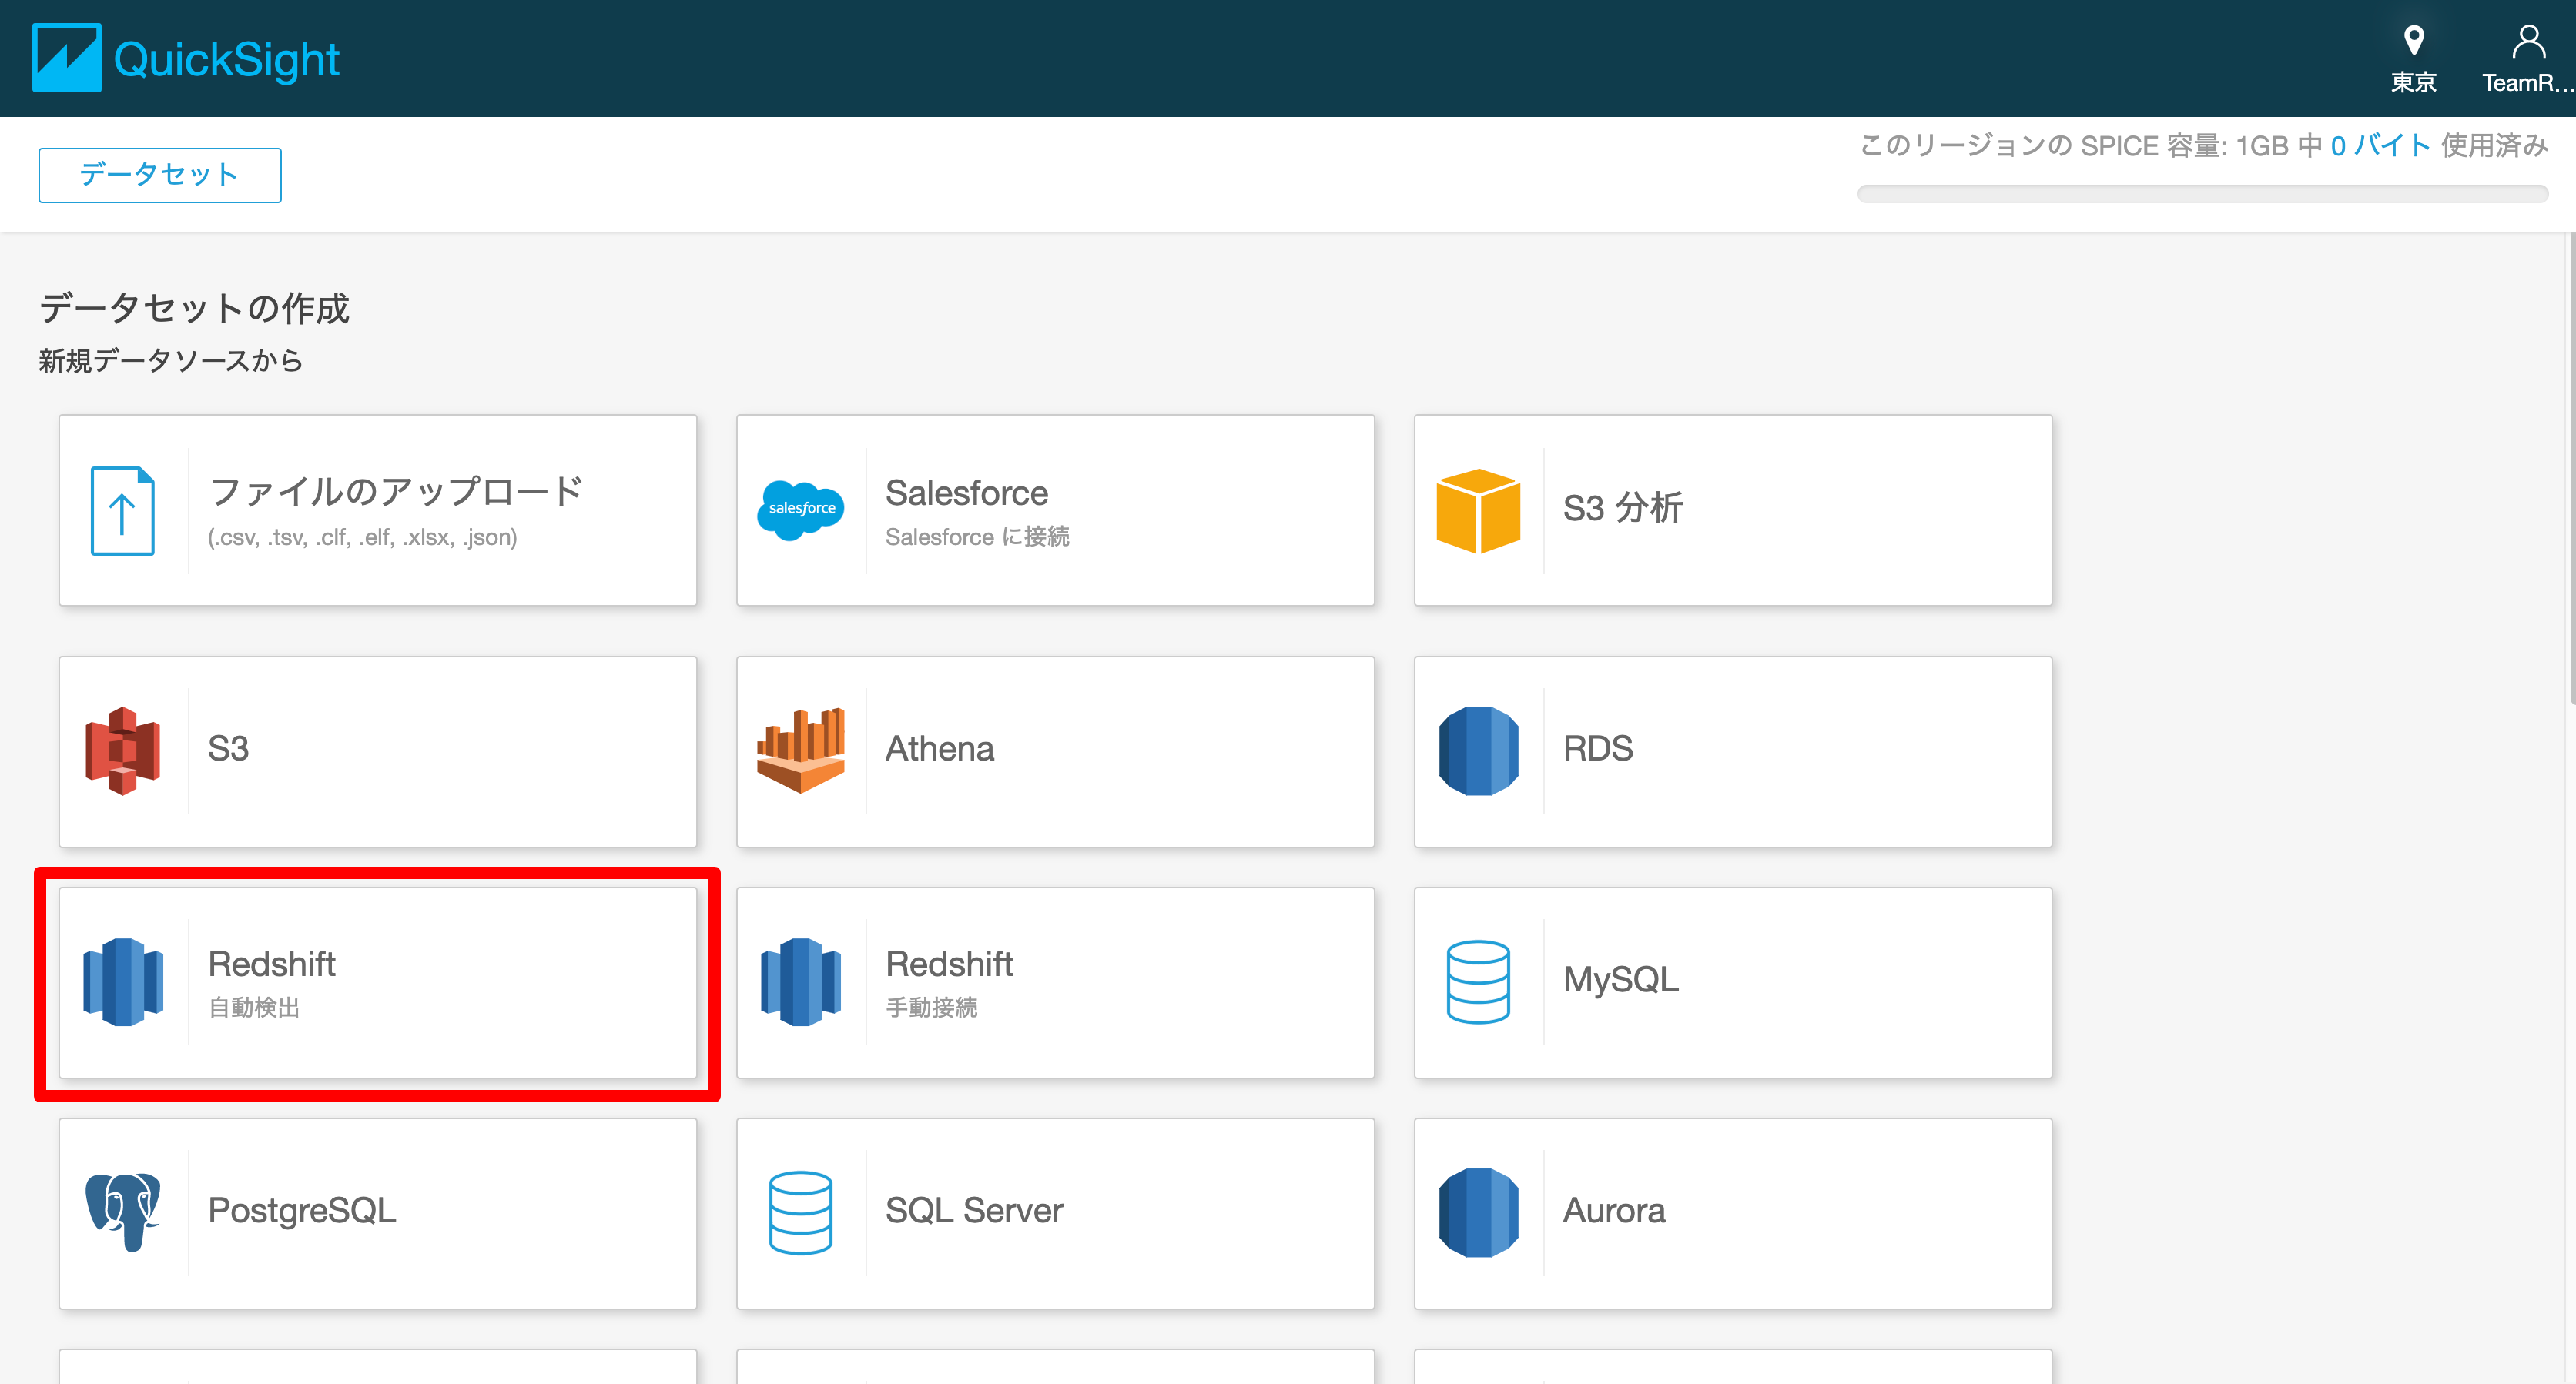Open the TeamR user account icon
The image size is (2576, 1384).
point(2528,42)
